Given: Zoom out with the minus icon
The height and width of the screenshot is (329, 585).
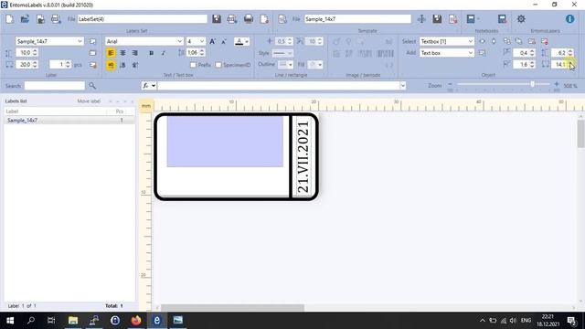Looking at the screenshot, I should 450,85.
